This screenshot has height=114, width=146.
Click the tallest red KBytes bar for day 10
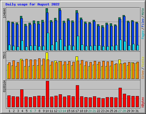tap(48, 94)
